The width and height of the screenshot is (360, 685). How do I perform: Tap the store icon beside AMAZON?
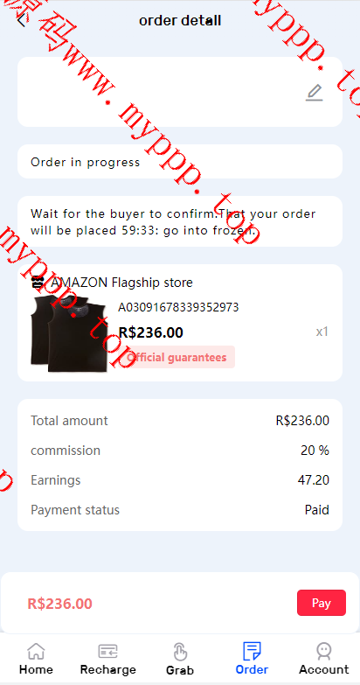(x=38, y=283)
